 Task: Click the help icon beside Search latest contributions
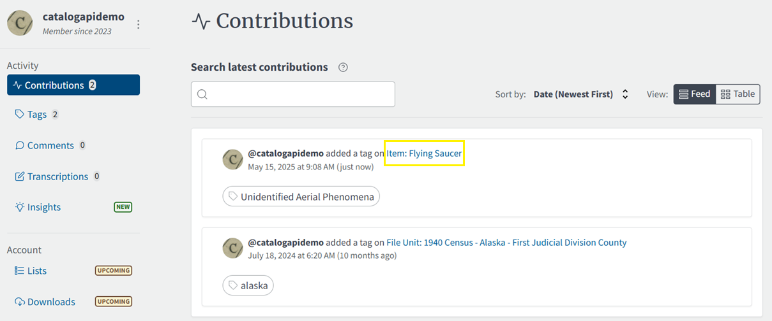343,68
